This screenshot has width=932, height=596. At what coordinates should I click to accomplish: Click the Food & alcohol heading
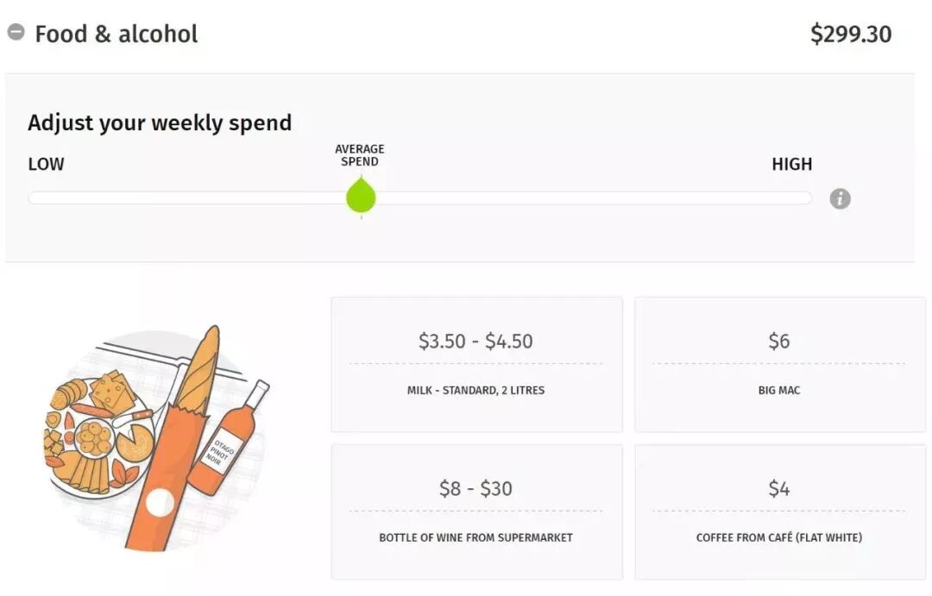point(116,35)
